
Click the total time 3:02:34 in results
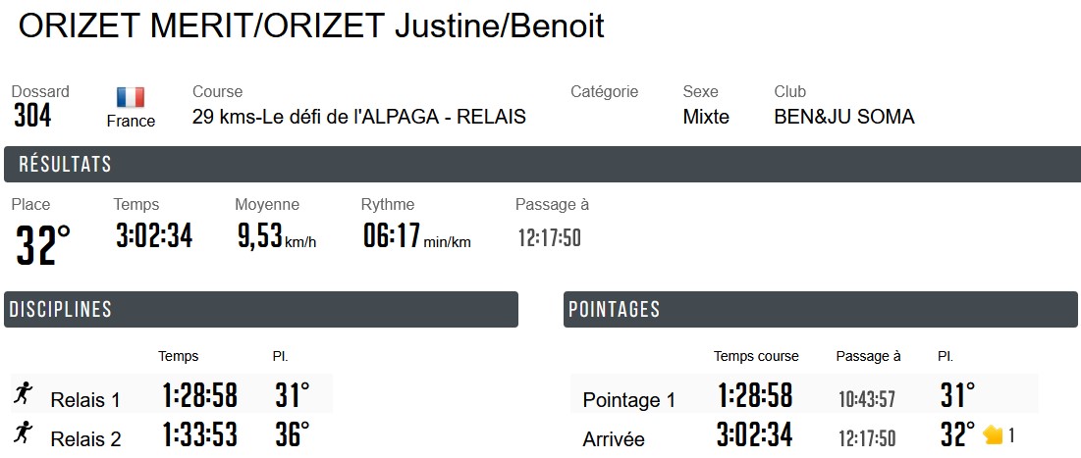tap(154, 236)
